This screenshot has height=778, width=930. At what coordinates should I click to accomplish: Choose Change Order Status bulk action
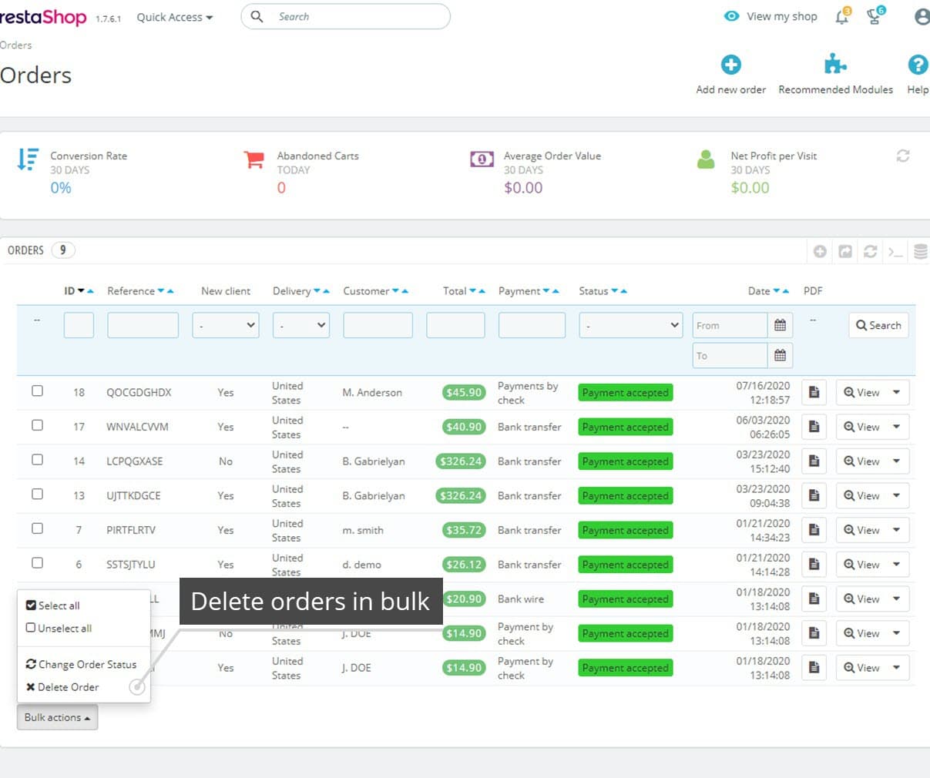coord(81,664)
